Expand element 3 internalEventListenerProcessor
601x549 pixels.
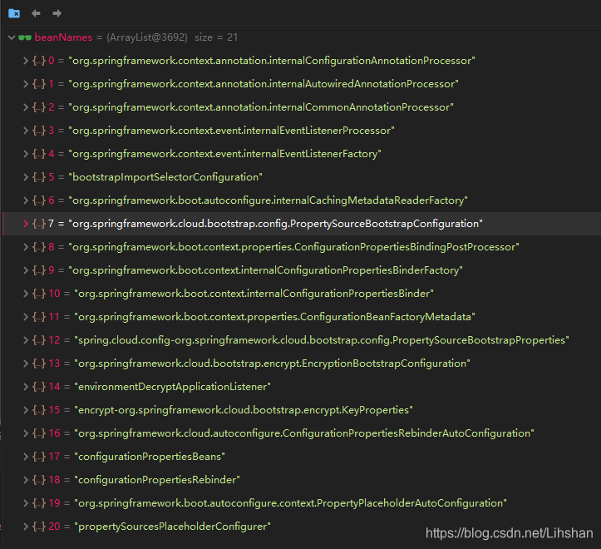point(26,131)
